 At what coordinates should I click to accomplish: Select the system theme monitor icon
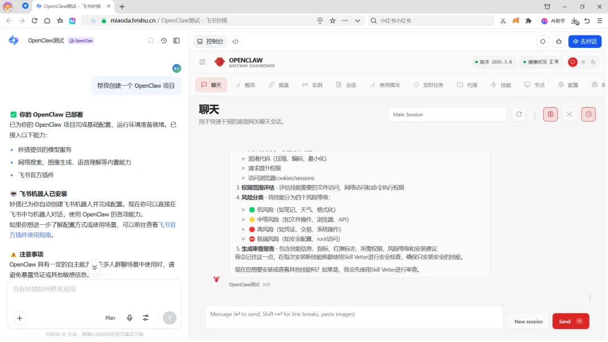click(x=573, y=62)
